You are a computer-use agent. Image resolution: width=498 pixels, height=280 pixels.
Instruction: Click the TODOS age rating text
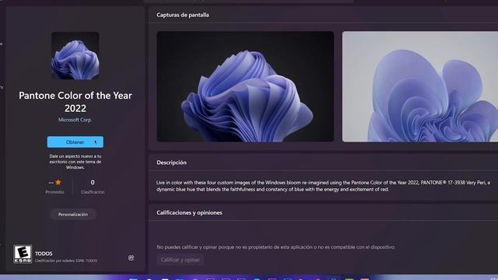tap(44, 254)
